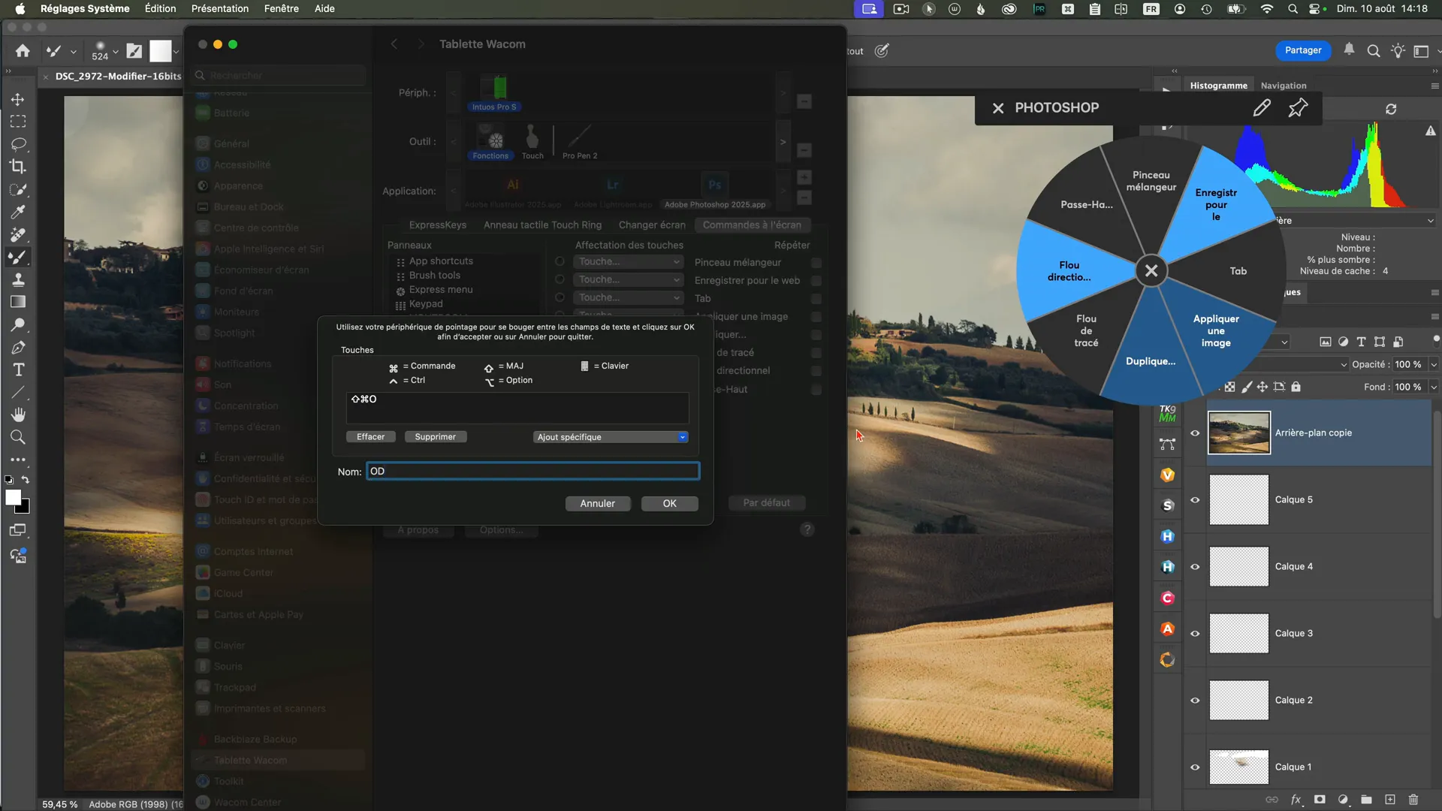The width and height of the screenshot is (1442, 811).
Task: Hide the Arrière-plan copie layer
Action: 1195,433
